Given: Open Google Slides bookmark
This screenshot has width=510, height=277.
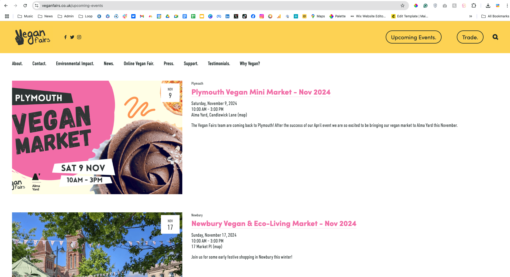Looking at the screenshot, I should (202, 16).
